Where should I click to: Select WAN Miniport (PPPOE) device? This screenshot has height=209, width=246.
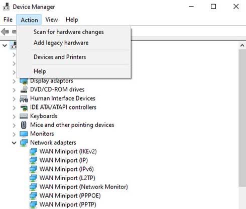70,195
